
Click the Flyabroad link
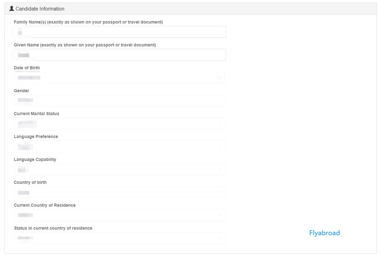324,233
